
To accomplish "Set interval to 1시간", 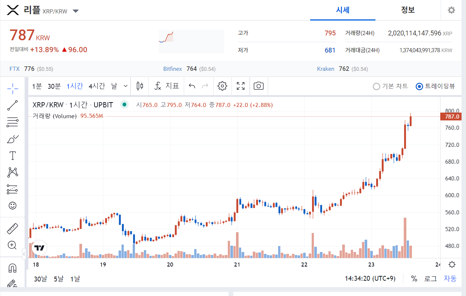I will [x=75, y=86].
